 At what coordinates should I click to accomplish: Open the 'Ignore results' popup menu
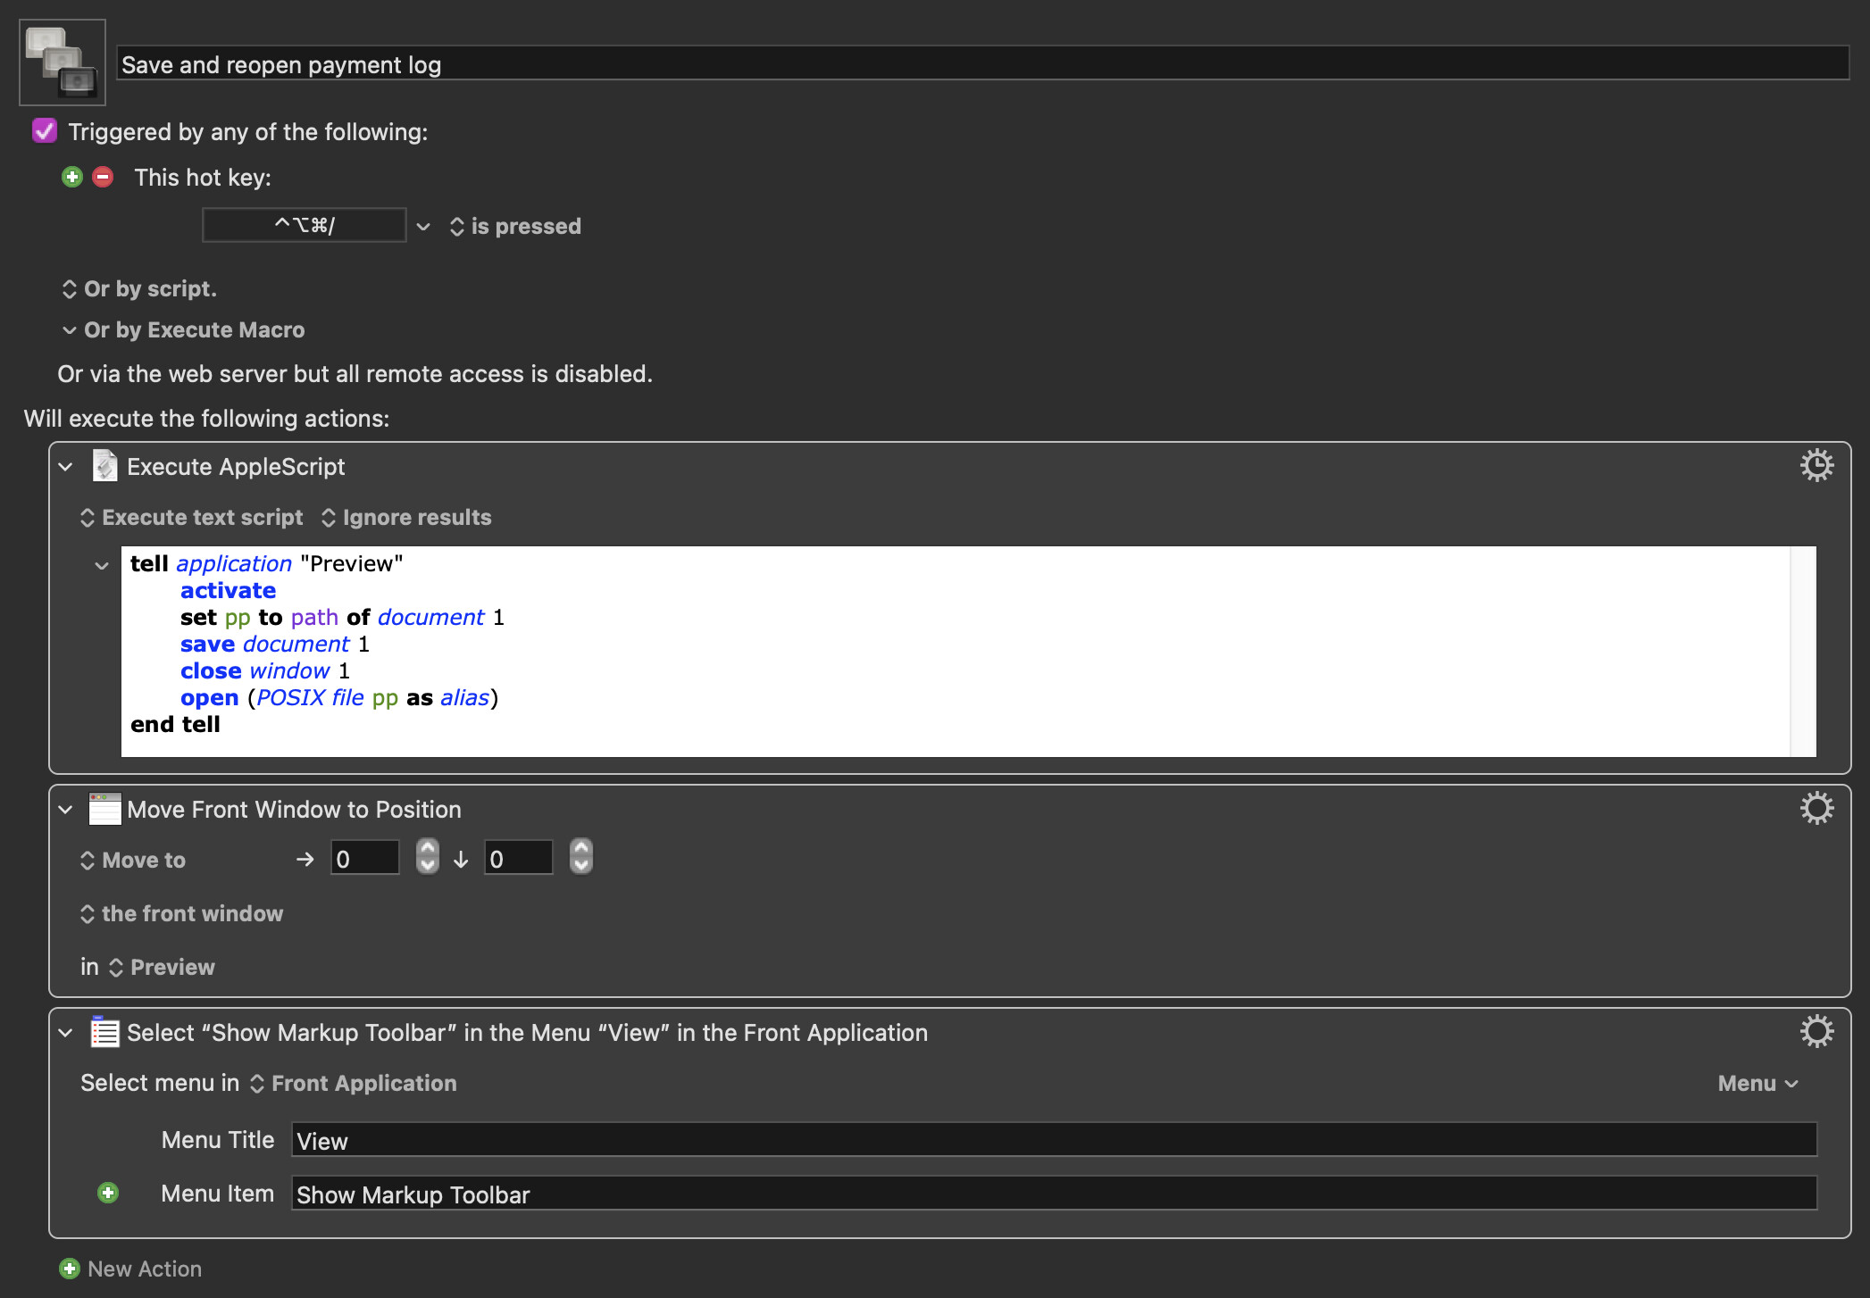(x=406, y=518)
